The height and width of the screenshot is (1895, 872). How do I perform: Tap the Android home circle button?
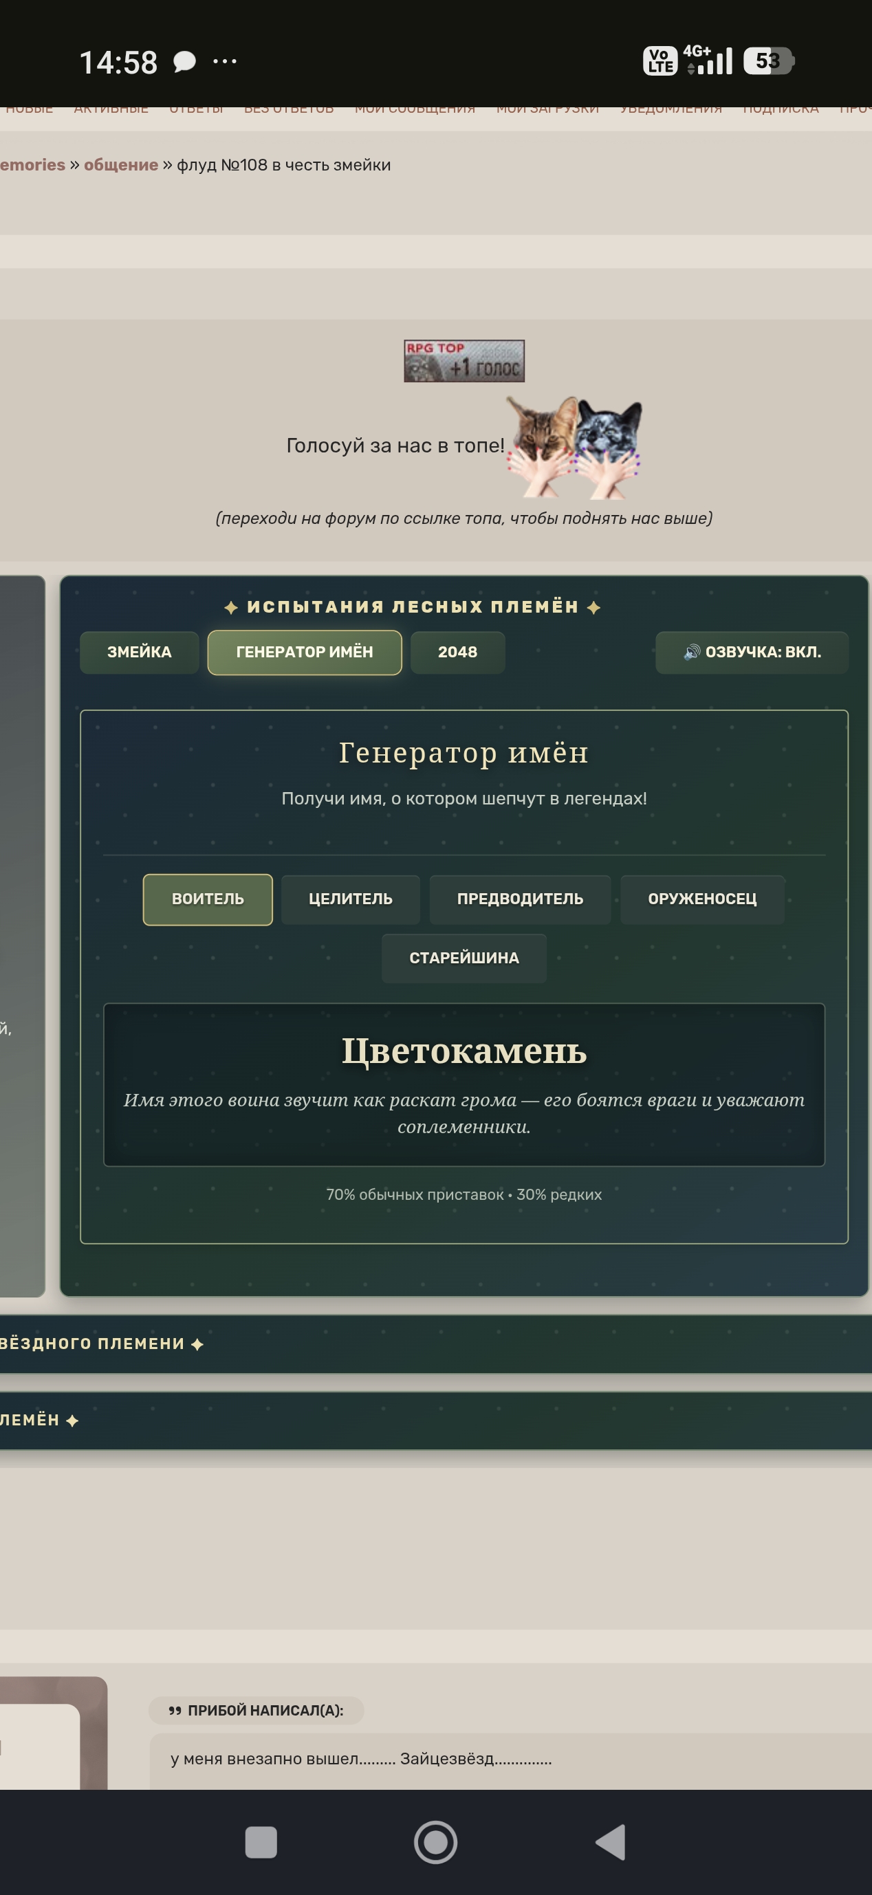point(435,1842)
